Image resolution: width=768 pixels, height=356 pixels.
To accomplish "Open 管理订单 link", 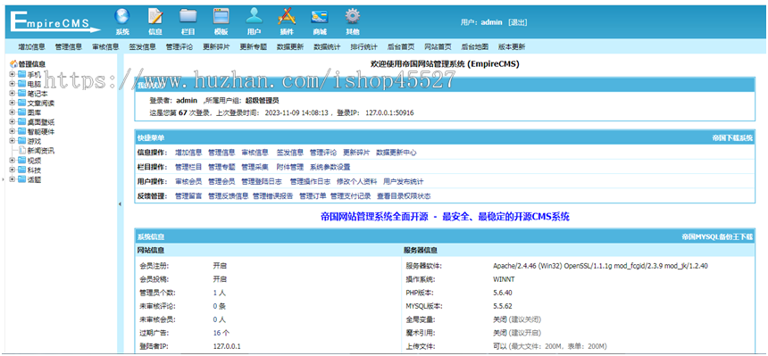I will tap(313, 196).
